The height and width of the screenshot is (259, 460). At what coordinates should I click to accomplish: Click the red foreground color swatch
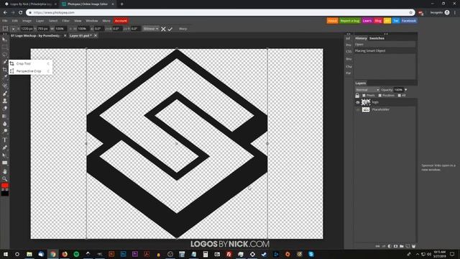5,186
